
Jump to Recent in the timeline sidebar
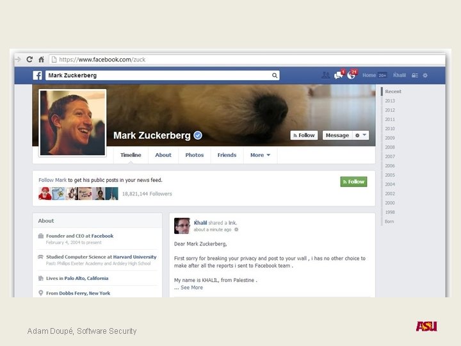pos(393,92)
